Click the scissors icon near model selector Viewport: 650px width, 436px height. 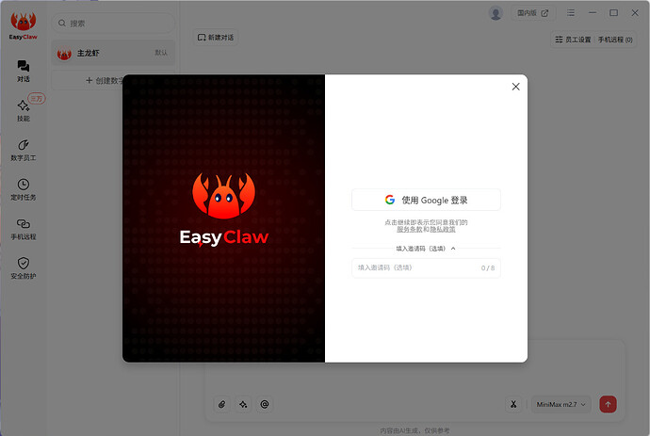click(513, 404)
